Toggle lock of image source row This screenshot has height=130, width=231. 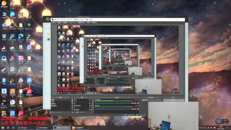click(x=92, y=102)
